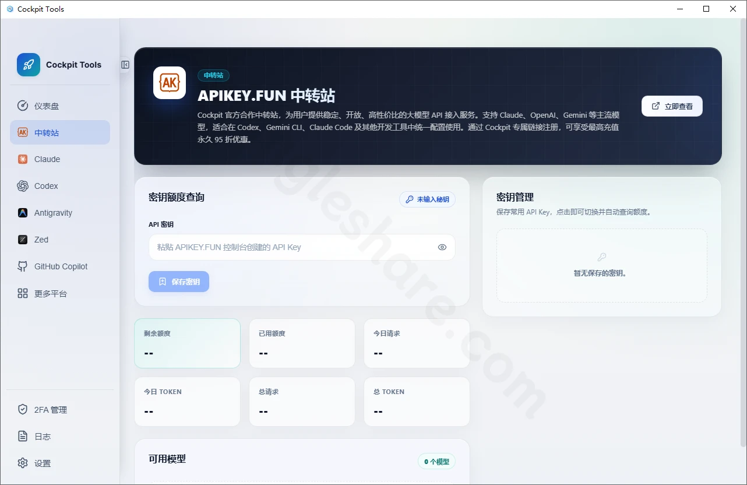Image resolution: width=747 pixels, height=485 pixels.
Task: Click the 总请求 card
Action: tap(302, 402)
